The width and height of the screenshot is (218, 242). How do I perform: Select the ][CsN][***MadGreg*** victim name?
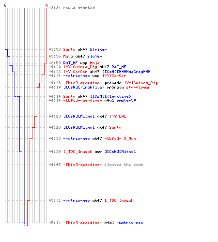point(126,72)
